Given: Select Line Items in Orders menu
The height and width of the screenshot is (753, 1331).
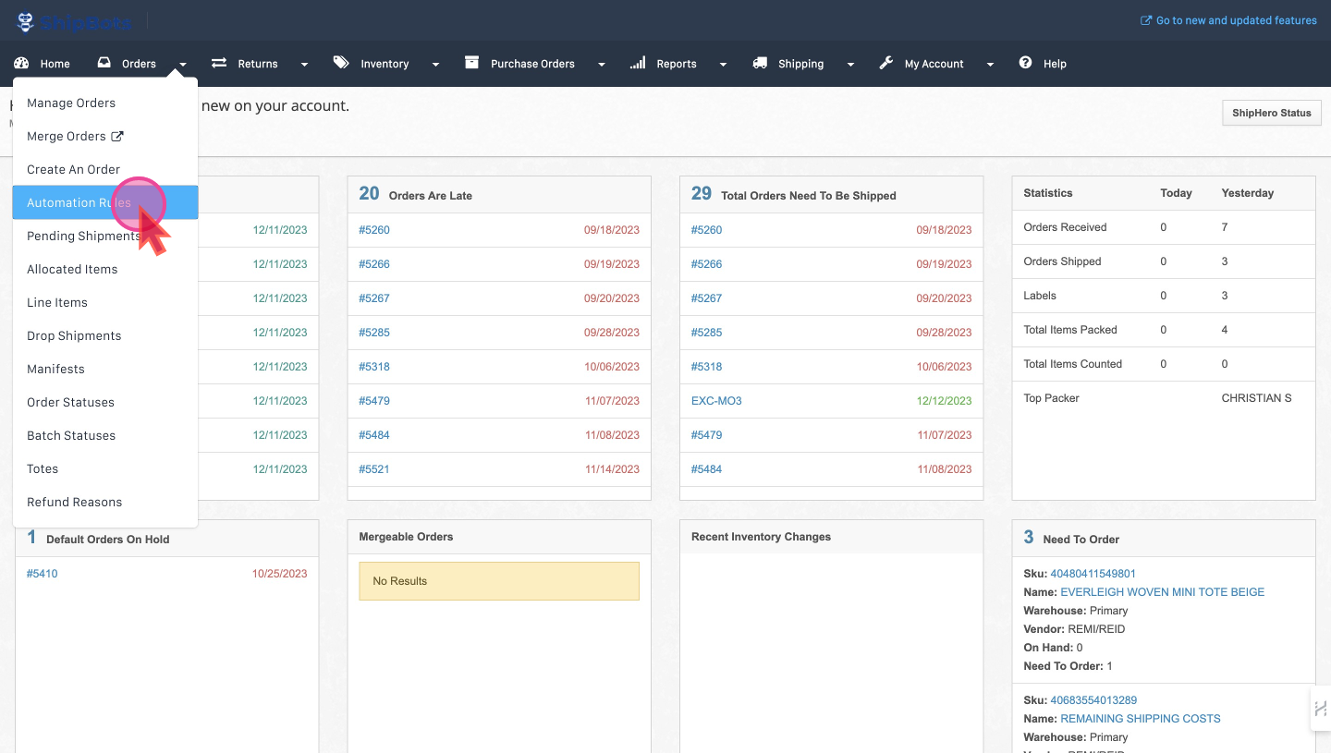Looking at the screenshot, I should click(x=105, y=302).
